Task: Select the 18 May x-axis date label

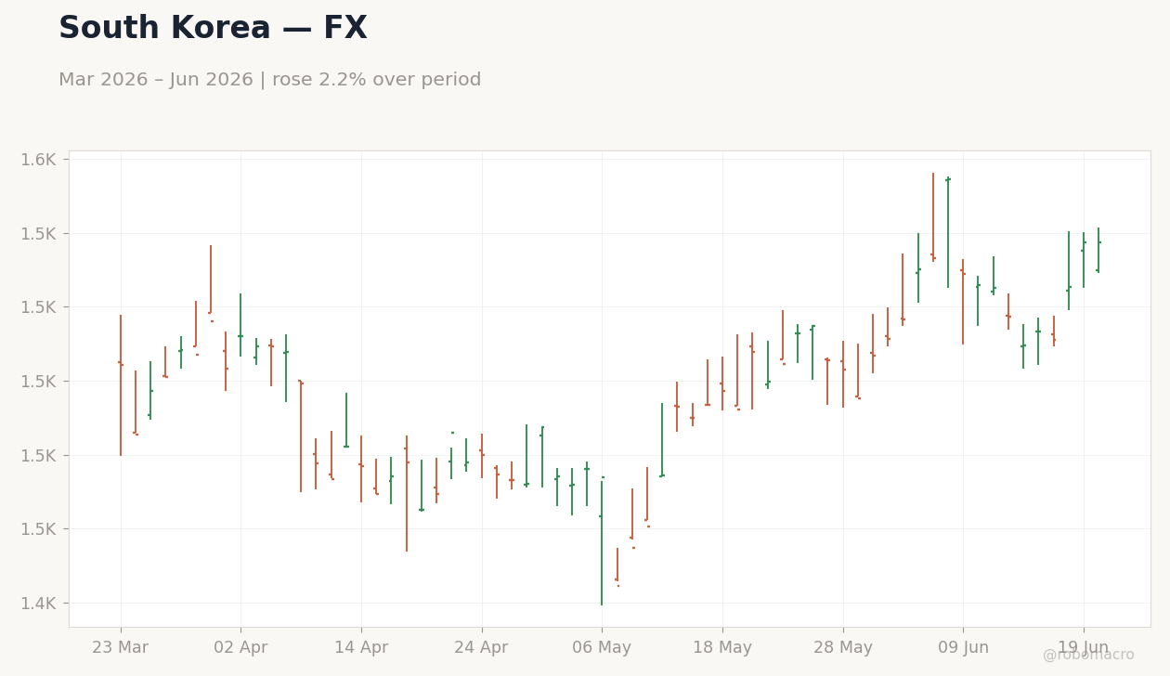Action: (722, 648)
